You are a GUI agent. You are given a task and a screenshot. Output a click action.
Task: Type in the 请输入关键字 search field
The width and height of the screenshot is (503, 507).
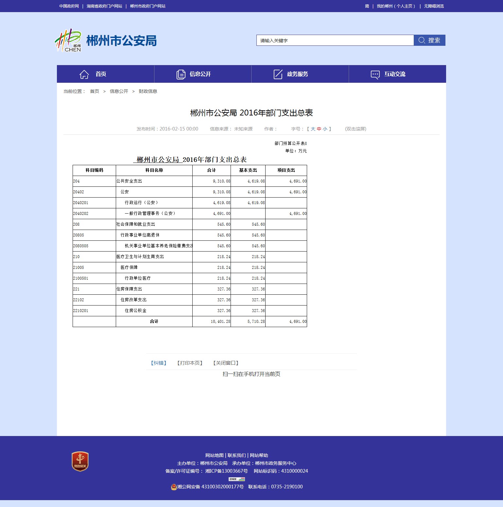click(x=335, y=40)
